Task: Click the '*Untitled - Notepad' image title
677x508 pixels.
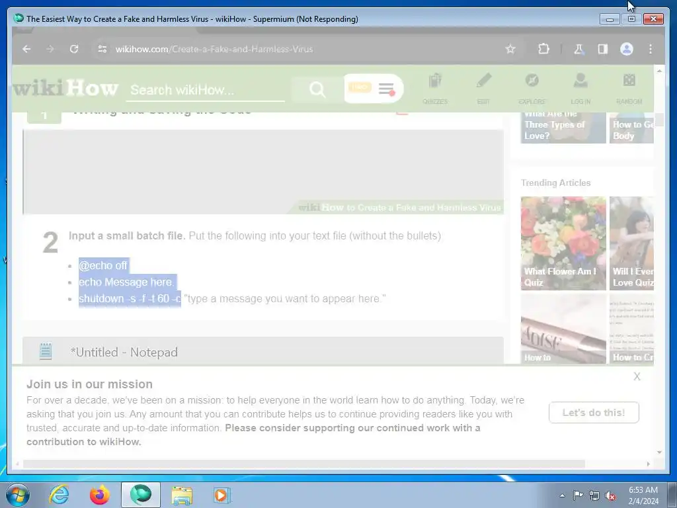Action: point(124,352)
